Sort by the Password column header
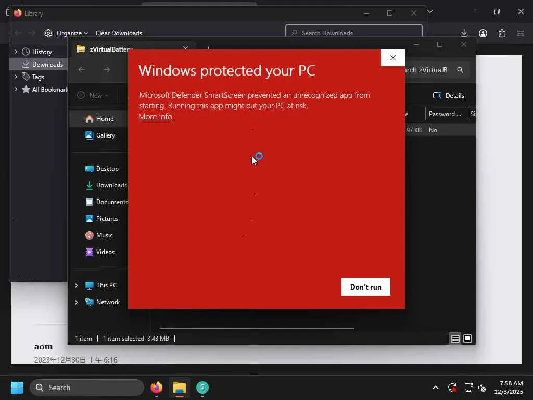The image size is (533, 400). click(x=446, y=114)
